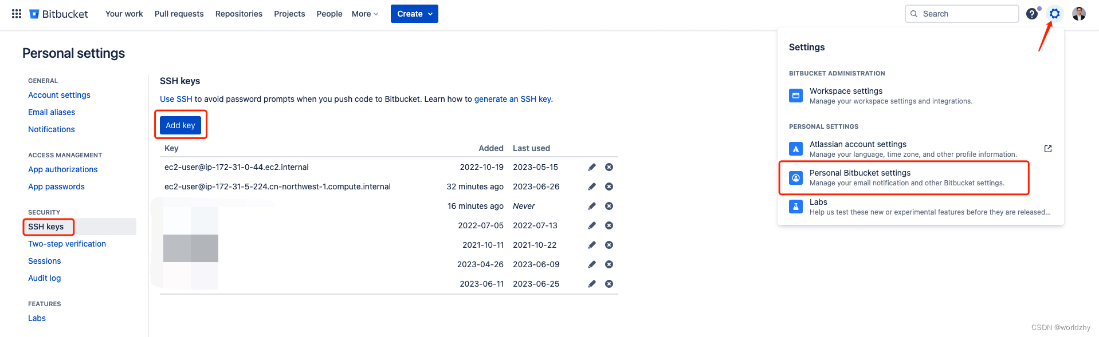Screen dimensions: 1099x337
Task: Select People in the top navigation
Action: pos(329,14)
